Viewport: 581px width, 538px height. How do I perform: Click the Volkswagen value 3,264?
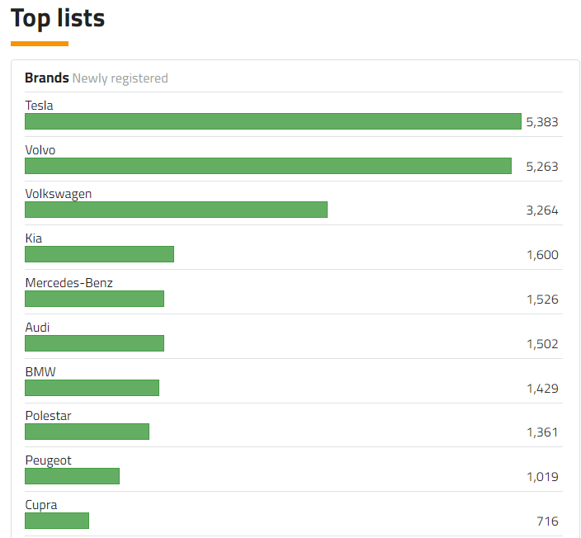click(x=542, y=210)
